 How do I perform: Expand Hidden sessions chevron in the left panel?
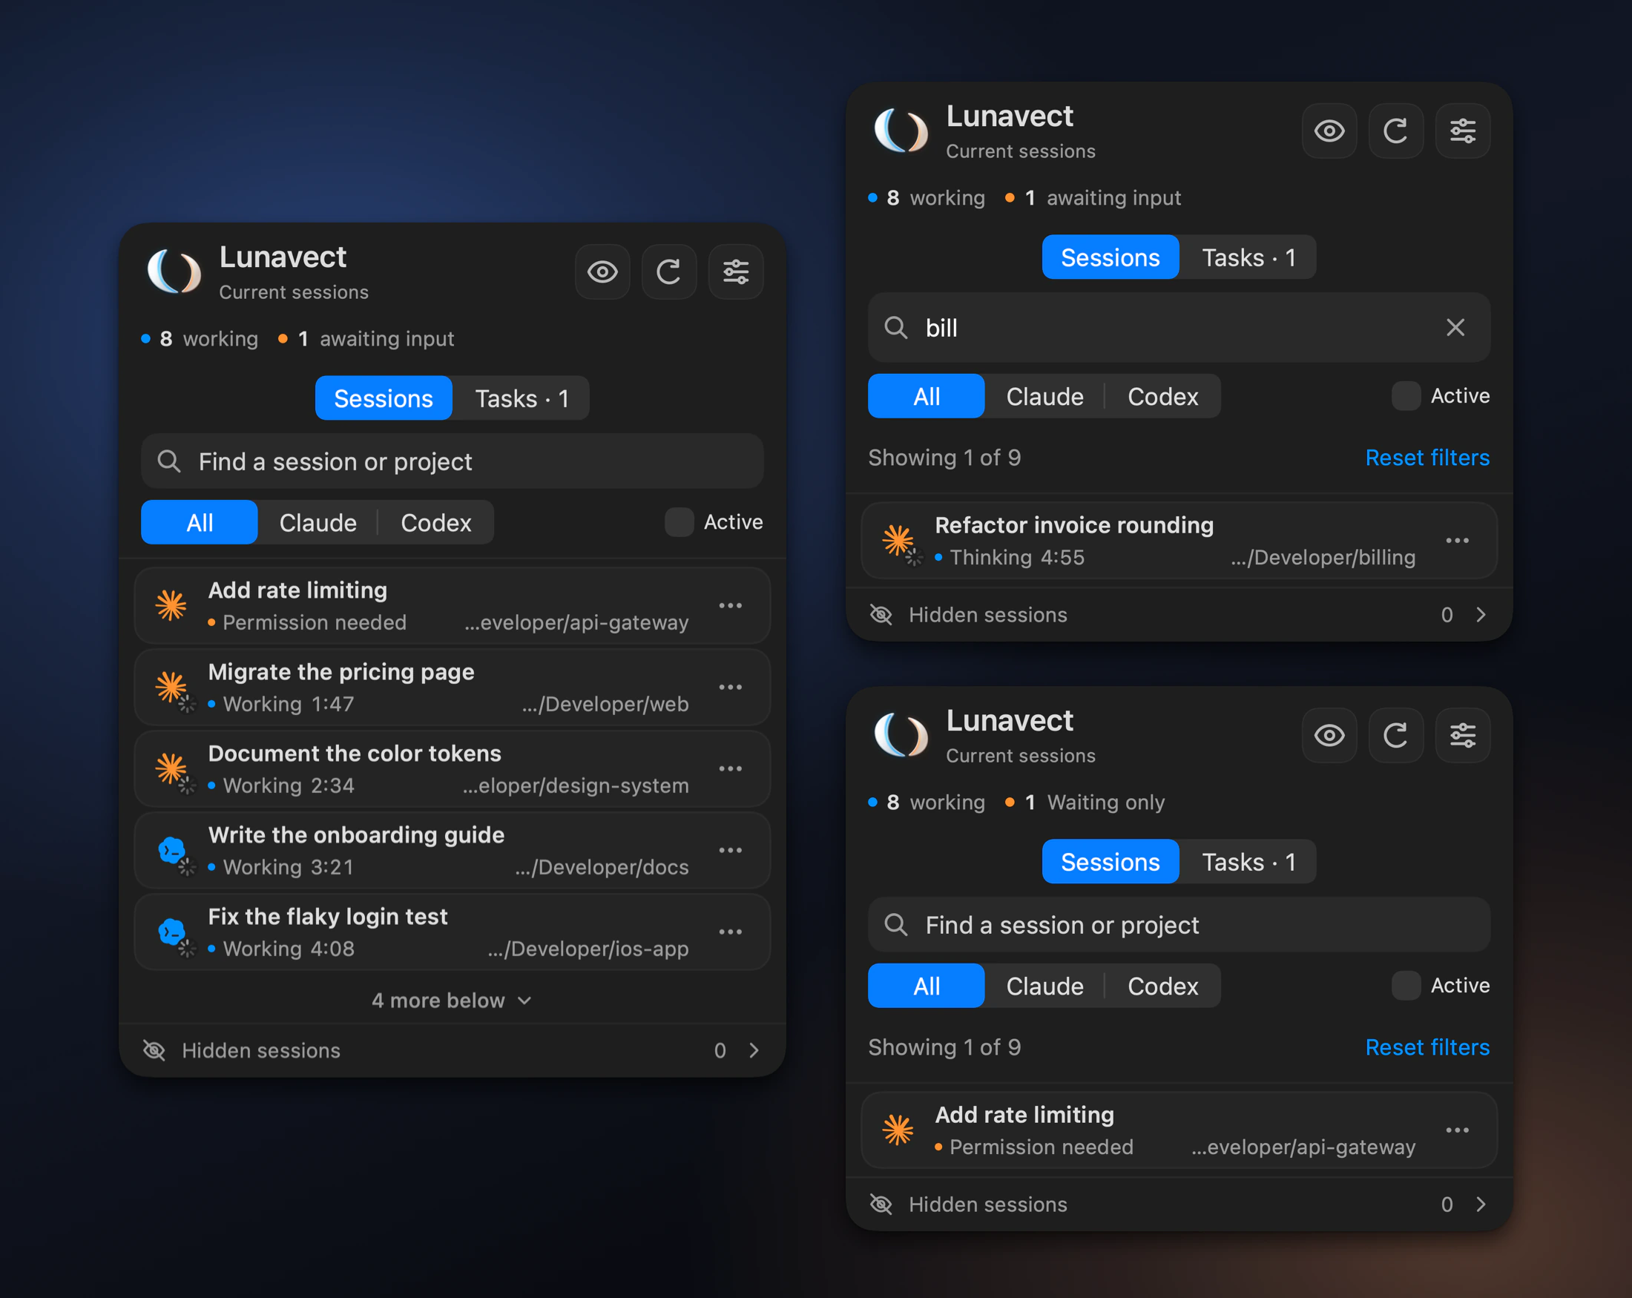click(x=754, y=1050)
